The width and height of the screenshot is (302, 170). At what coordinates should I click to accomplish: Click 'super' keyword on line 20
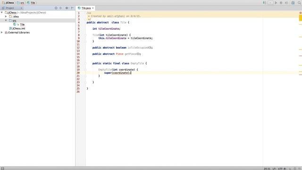(x=108, y=73)
